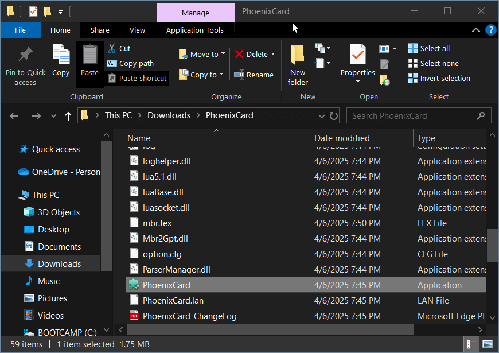Click the Properties icon in title bar
The image size is (499, 353).
pyautogui.click(x=33, y=12)
